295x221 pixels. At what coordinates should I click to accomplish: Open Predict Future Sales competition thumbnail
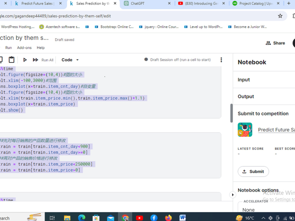(x=245, y=130)
